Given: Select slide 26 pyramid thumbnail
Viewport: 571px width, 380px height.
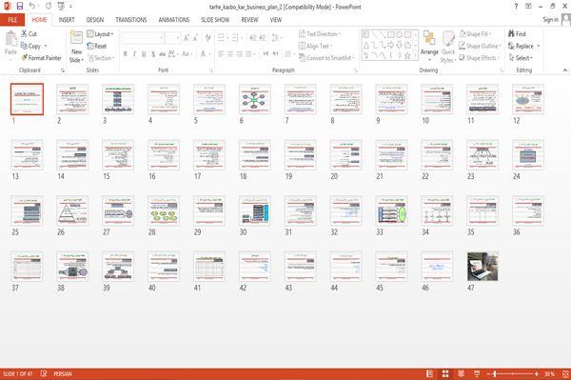Looking at the screenshot, I should coord(72,210).
